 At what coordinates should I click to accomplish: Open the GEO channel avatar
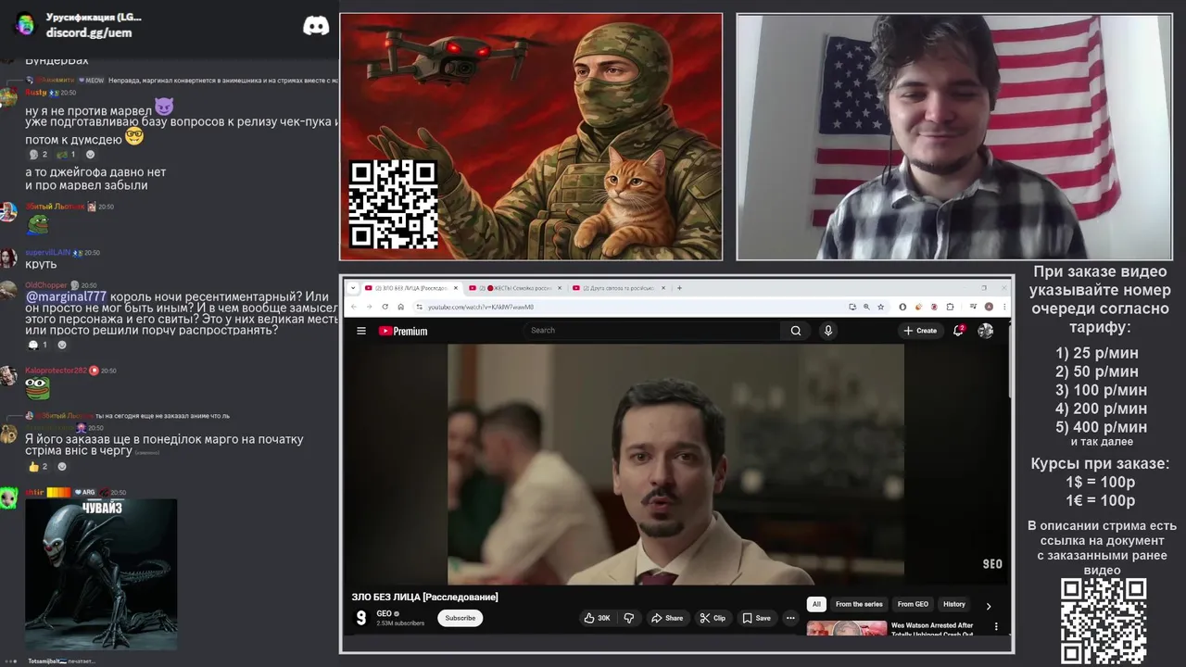(361, 618)
